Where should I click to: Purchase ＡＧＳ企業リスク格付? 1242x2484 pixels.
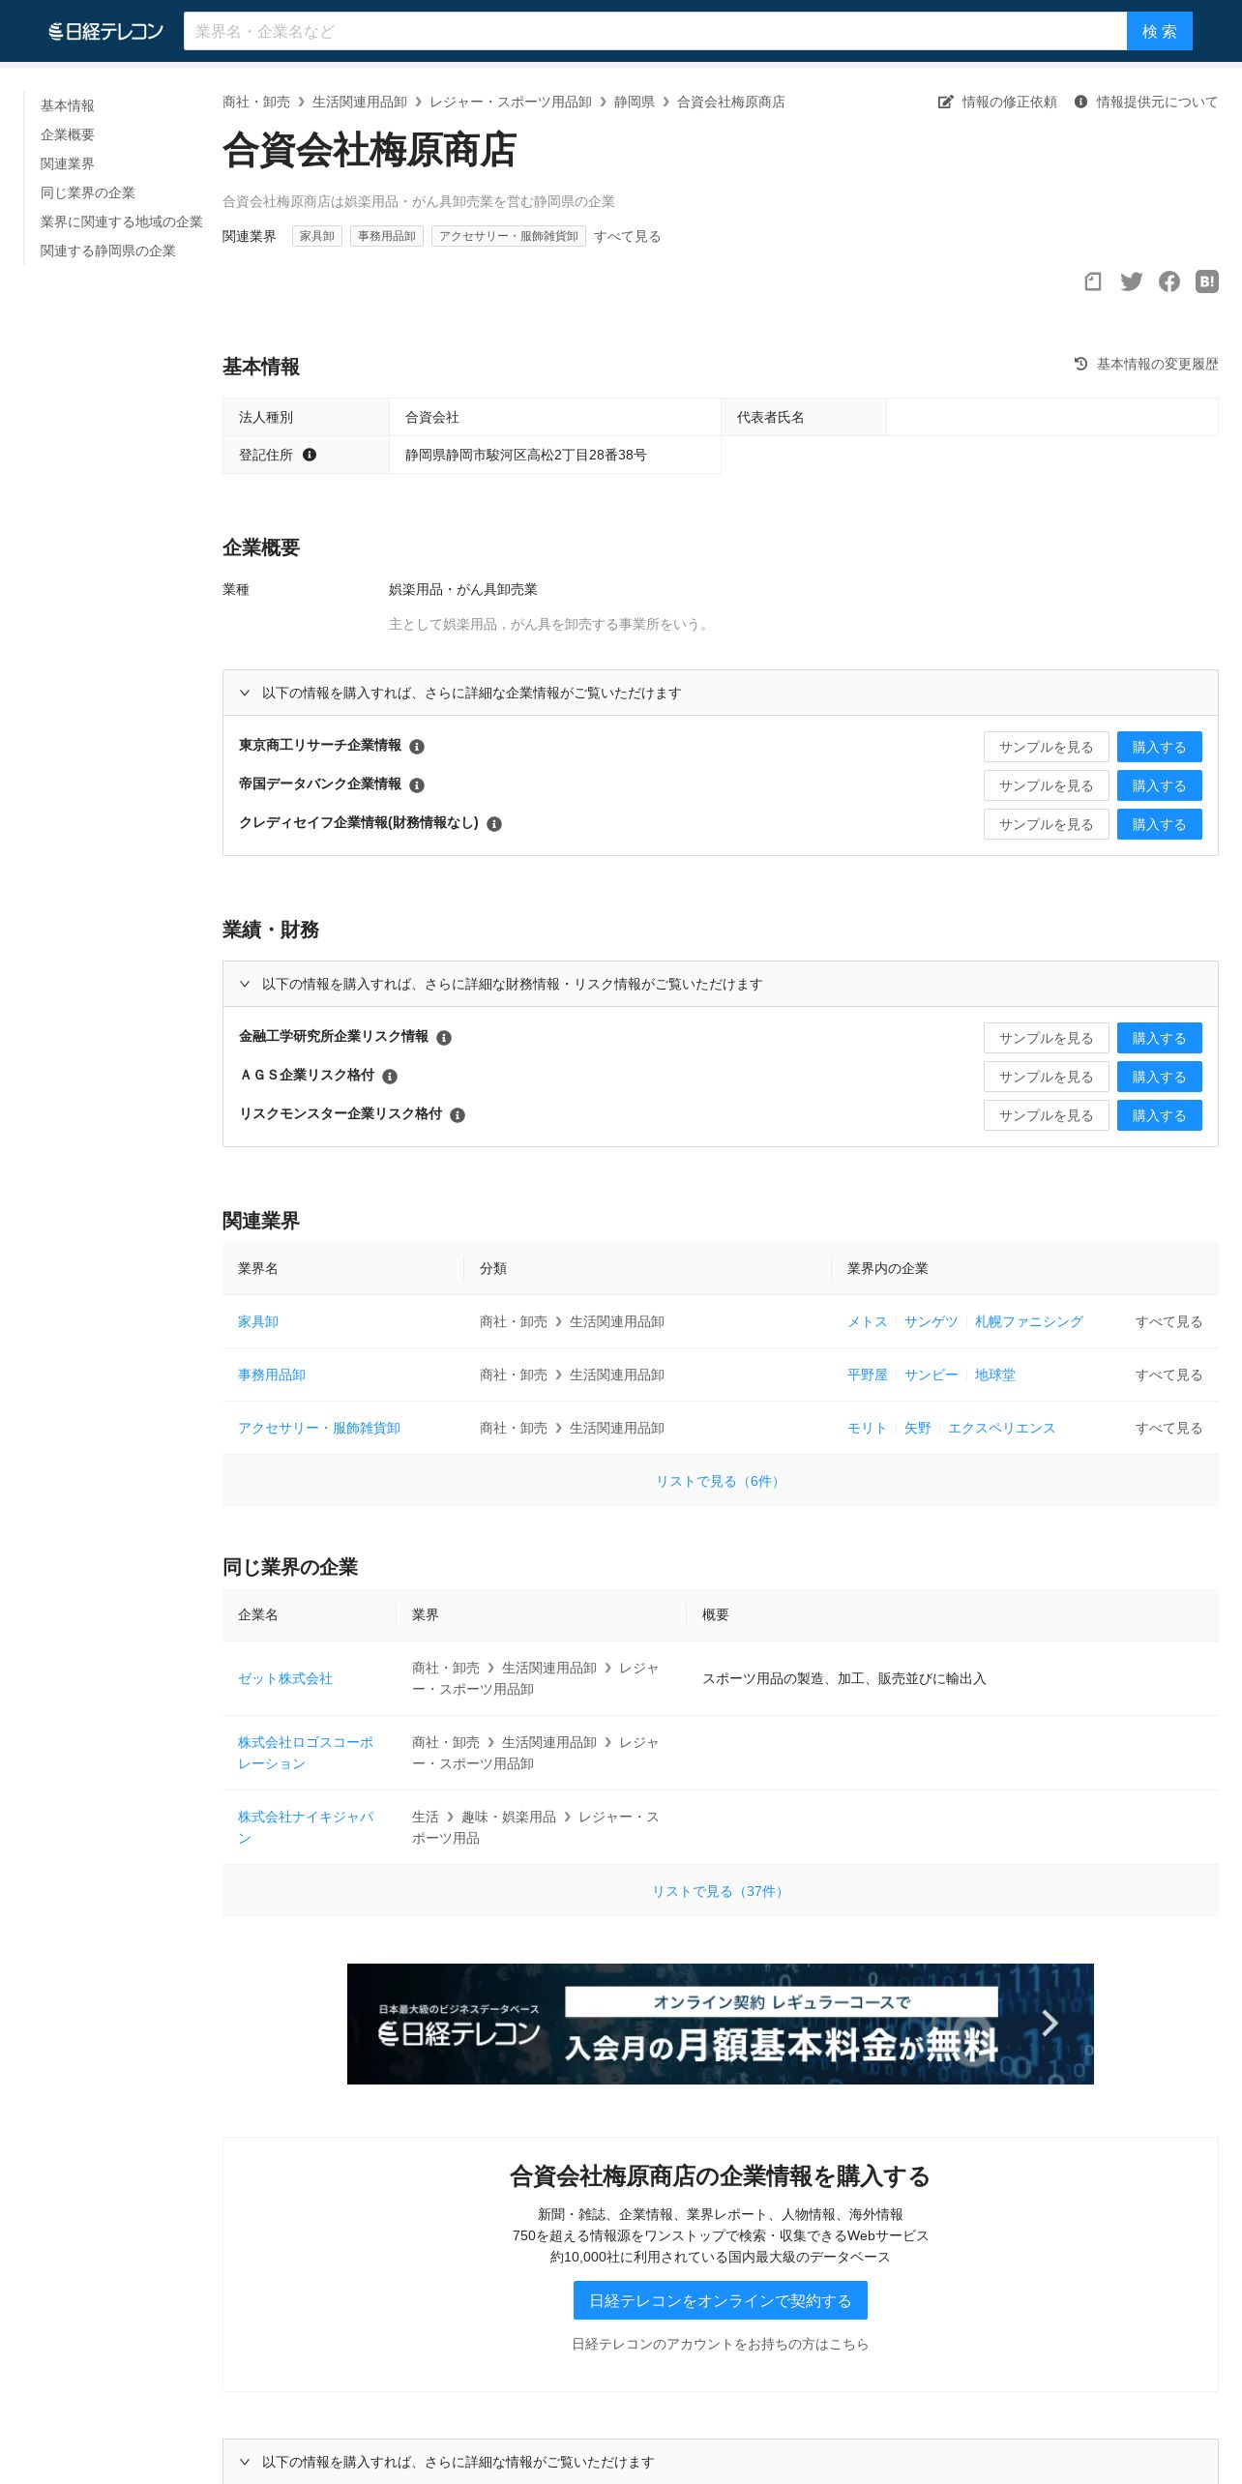coord(1160,1077)
